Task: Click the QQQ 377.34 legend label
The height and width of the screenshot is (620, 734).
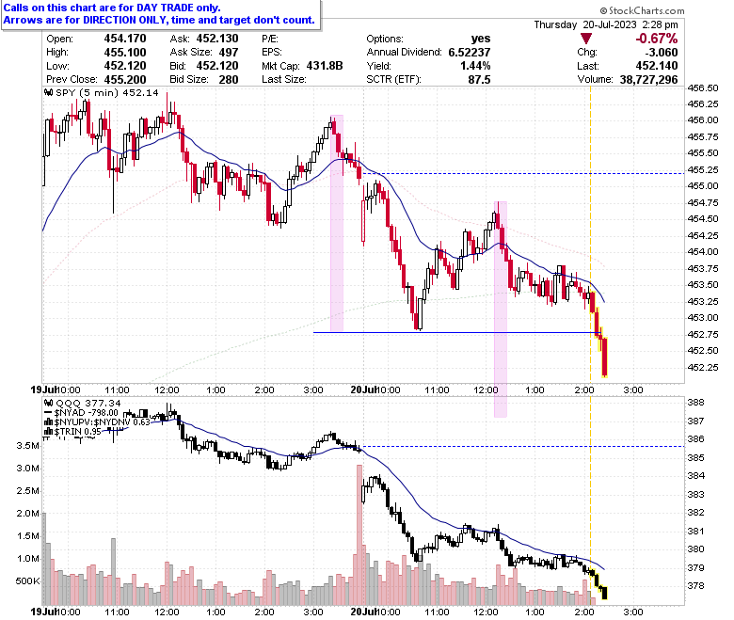Action: (88, 403)
